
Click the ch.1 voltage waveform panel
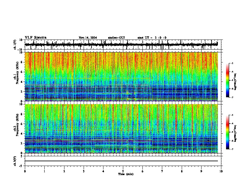click(124, 45)
